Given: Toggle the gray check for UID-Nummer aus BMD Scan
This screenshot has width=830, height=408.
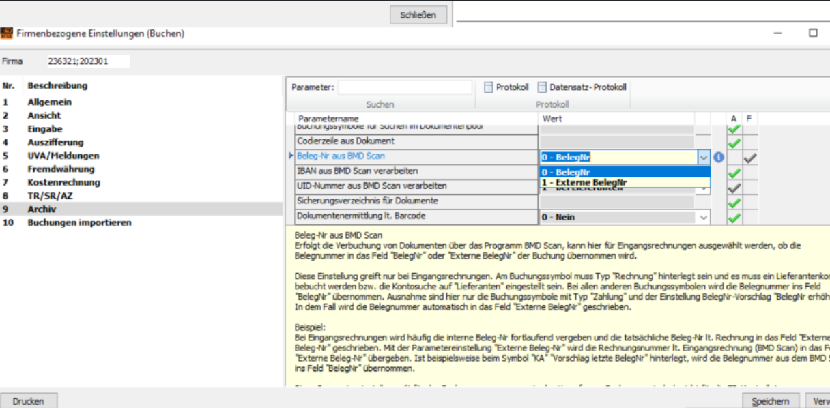Looking at the screenshot, I should [734, 188].
